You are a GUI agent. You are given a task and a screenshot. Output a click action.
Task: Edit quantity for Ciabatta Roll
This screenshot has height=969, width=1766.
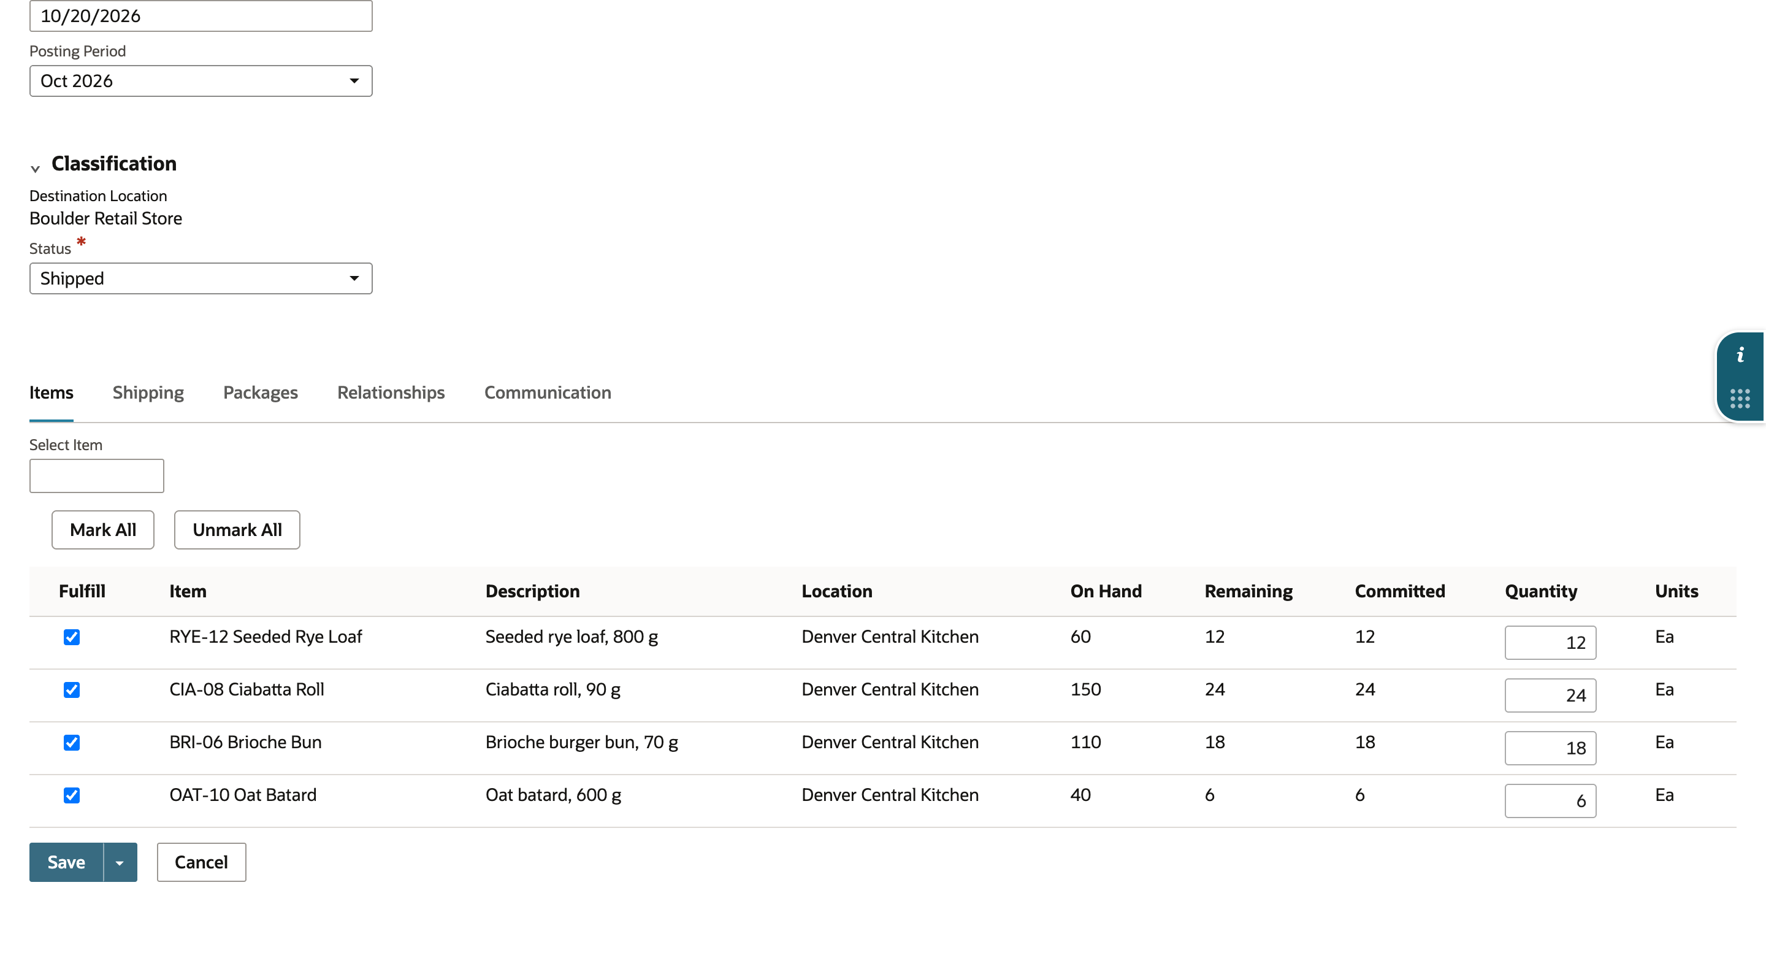tap(1550, 696)
